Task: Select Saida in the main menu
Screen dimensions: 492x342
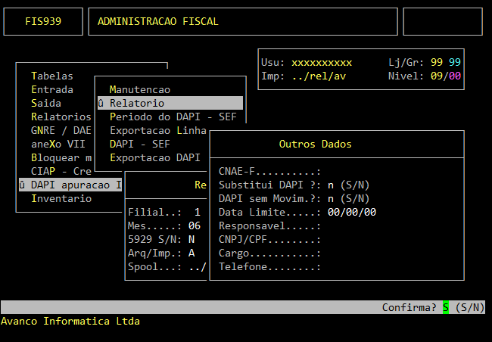Action: coord(46,103)
